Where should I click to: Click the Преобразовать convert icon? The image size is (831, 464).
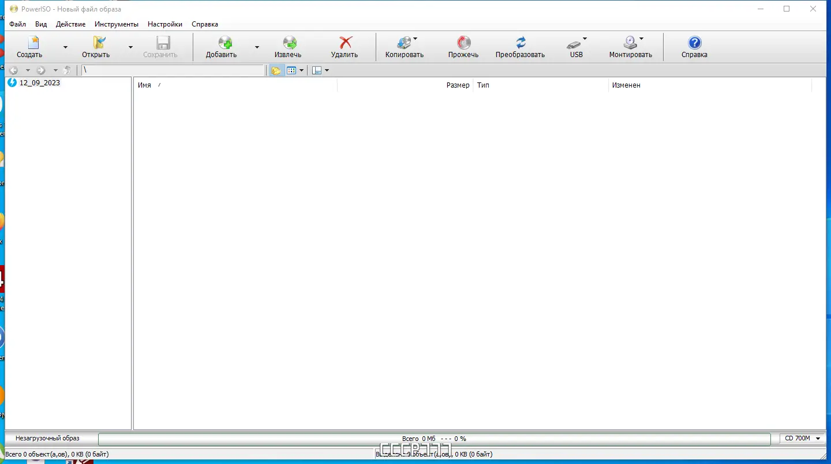(521, 43)
